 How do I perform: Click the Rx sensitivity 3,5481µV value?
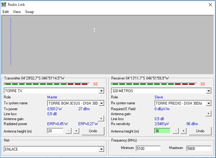pyautogui.click(x=162, y=124)
